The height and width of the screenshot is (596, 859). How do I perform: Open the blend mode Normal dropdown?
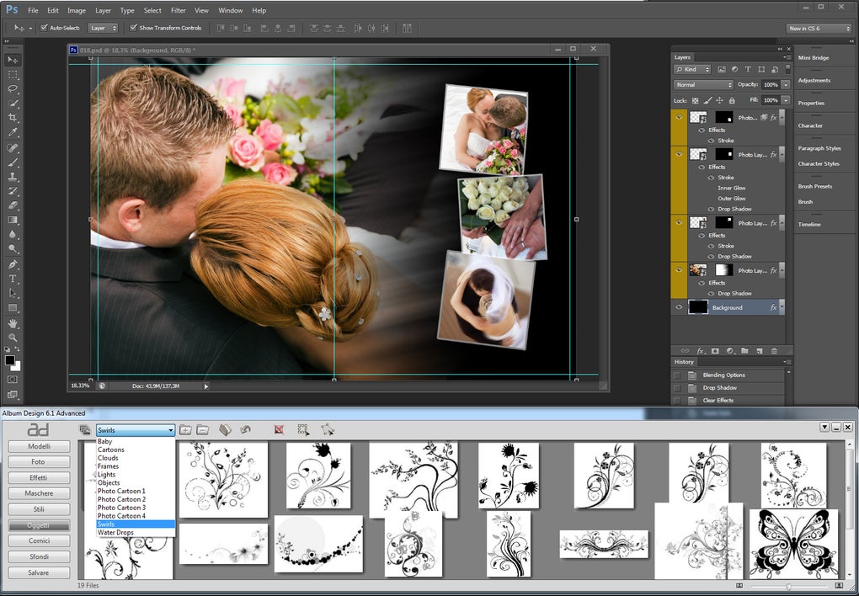click(x=703, y=85)
